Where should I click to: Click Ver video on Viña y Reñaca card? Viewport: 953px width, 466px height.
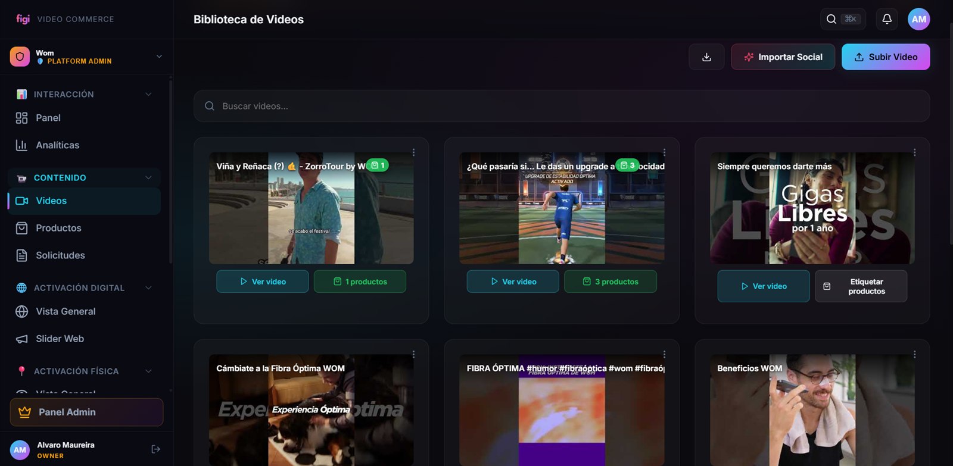[263, 282]
